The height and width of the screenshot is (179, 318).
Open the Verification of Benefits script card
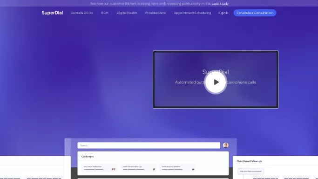[x=177, y=168]
